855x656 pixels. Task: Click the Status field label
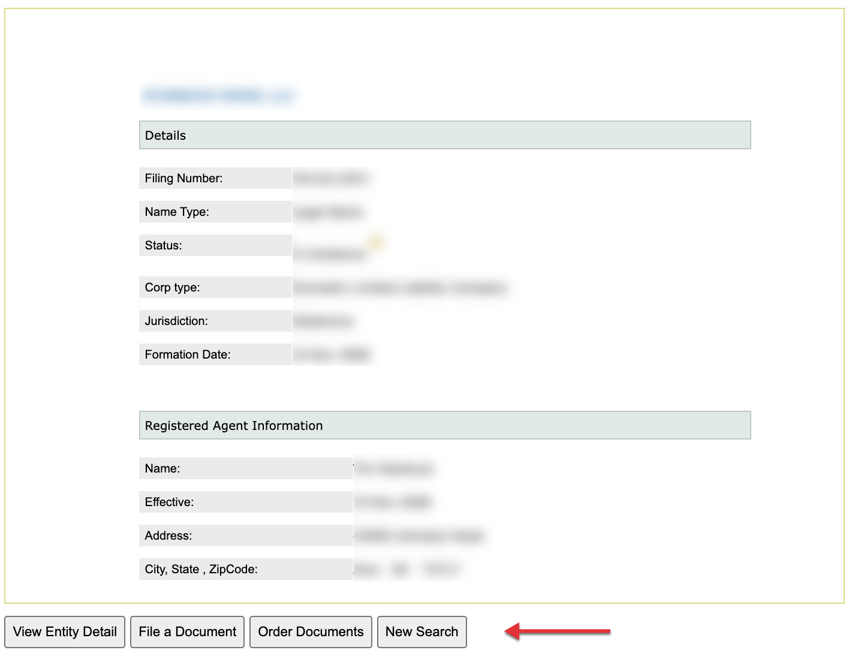pyautogui.click(x=163, y=245)
